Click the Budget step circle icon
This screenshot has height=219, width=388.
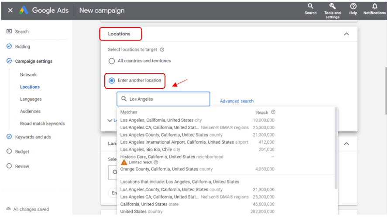(9, 151)
